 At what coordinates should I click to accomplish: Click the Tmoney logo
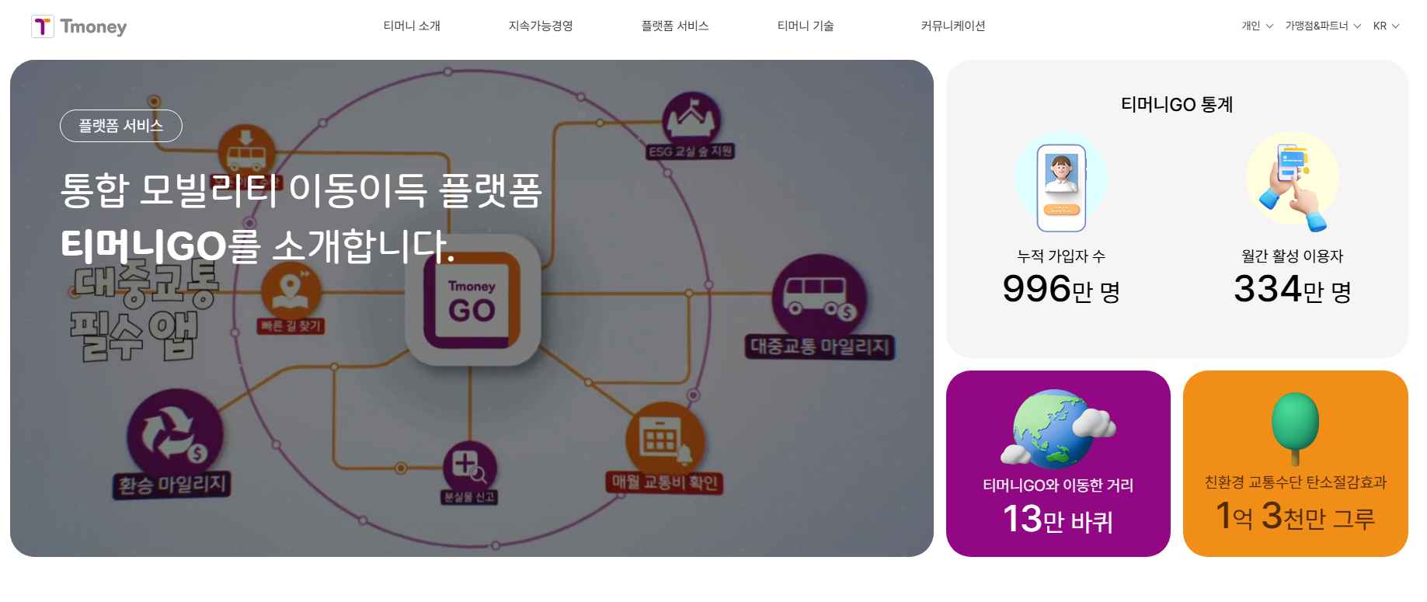coord(78,26)
